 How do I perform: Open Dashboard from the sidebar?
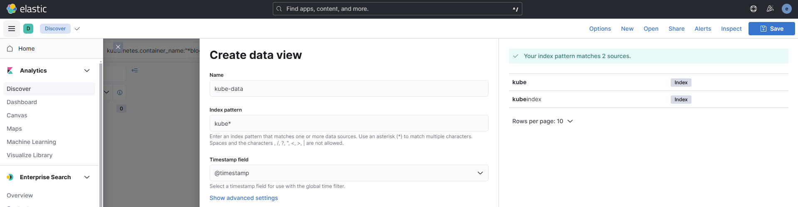pyautogui.click(x=22, y=102)
